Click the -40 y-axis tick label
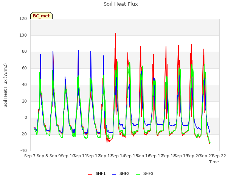Viewport: 242px width, 181px height. coord(23,150)
